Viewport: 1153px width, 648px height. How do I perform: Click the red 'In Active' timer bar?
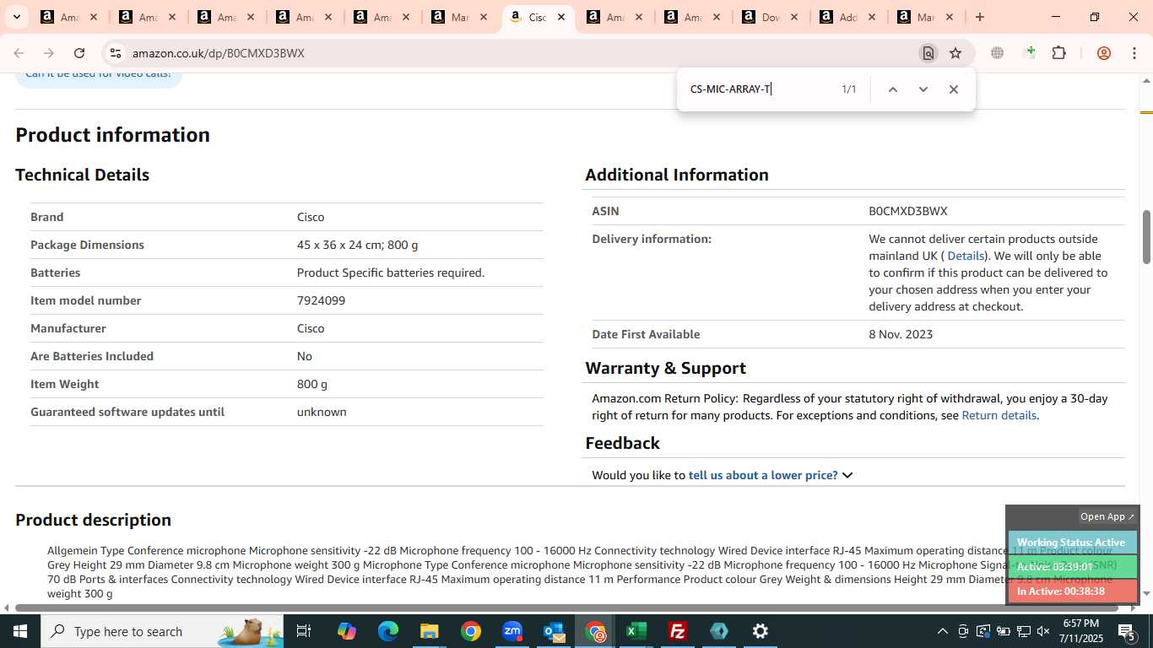click(1072, 591)
